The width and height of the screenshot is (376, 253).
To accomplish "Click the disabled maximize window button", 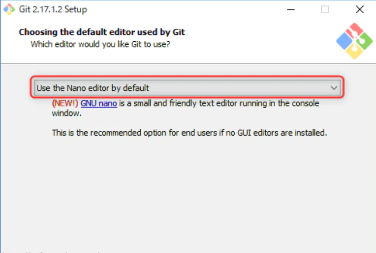I will [x=325, y=9].
